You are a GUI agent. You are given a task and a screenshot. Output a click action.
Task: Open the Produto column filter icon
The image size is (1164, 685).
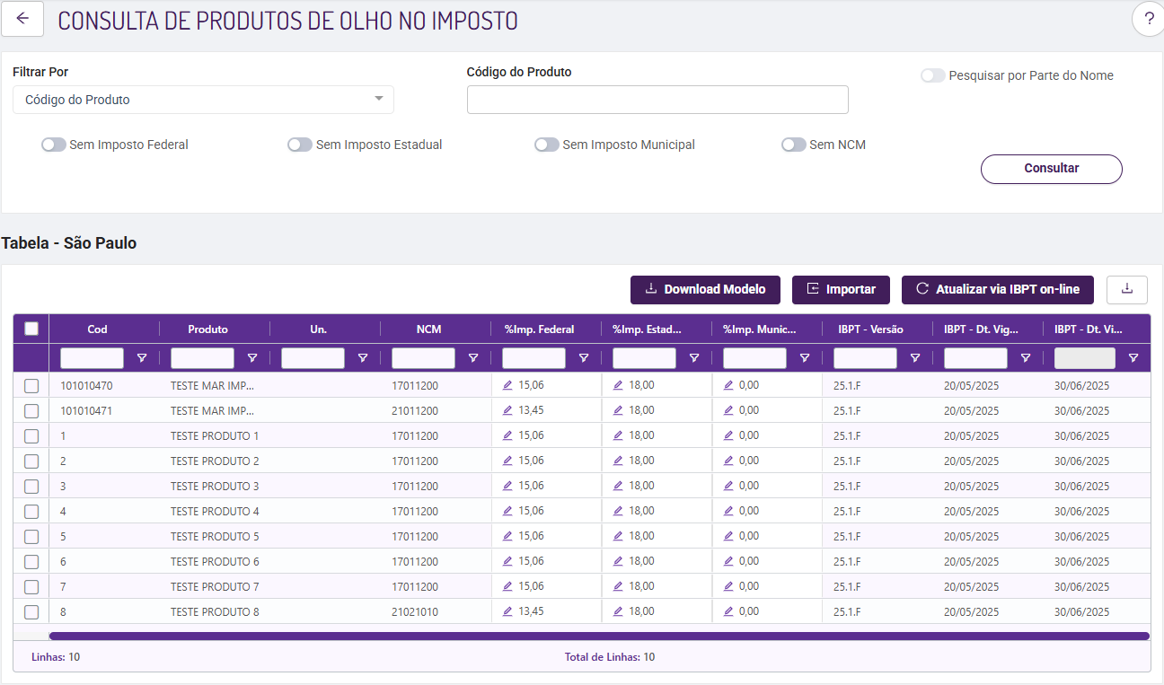click(x=252, y=358)
